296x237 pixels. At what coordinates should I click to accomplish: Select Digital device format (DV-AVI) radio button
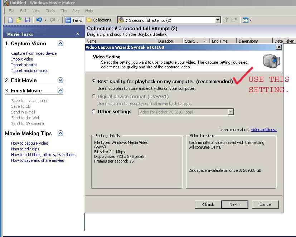94,96
